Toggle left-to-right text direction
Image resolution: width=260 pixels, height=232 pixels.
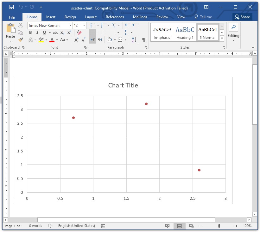click(x=93, y=39)
